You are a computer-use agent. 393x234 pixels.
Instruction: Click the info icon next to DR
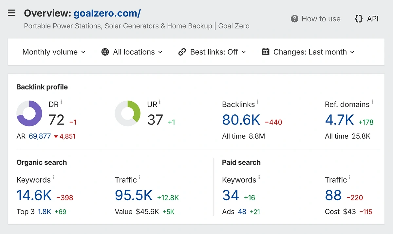click(x=61, y=102)
